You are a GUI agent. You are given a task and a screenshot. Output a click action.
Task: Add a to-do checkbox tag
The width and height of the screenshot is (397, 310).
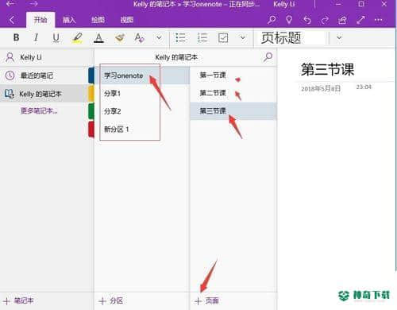click(x=223, y=38)
